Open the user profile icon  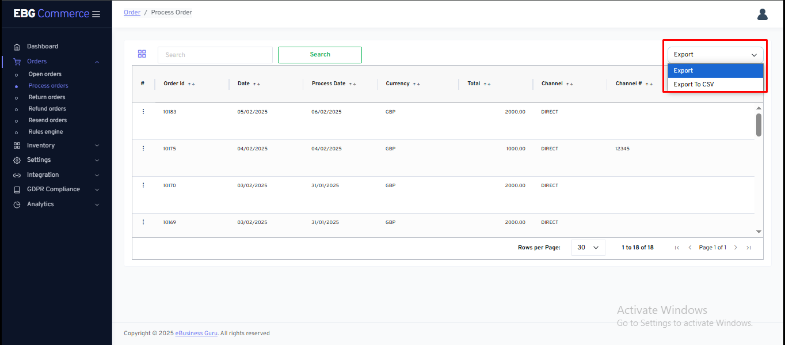tap(762, 14)
